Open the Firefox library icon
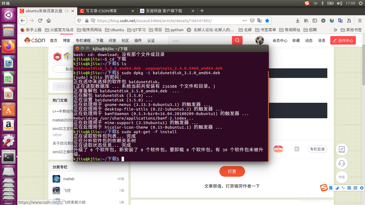This screenshot has height=205, width=365. point(306,21)
